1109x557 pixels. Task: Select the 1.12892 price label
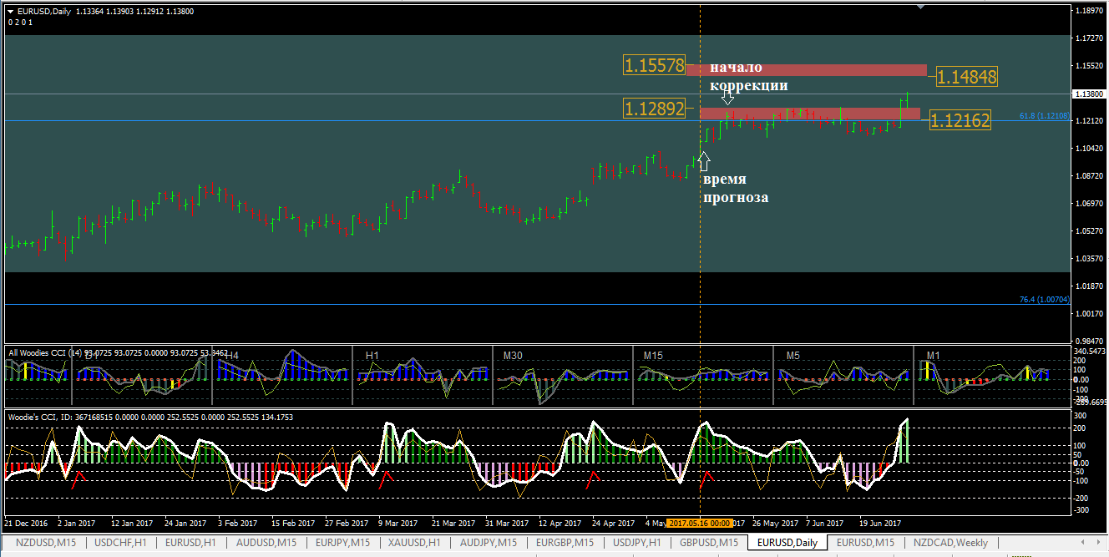point(654,108)
